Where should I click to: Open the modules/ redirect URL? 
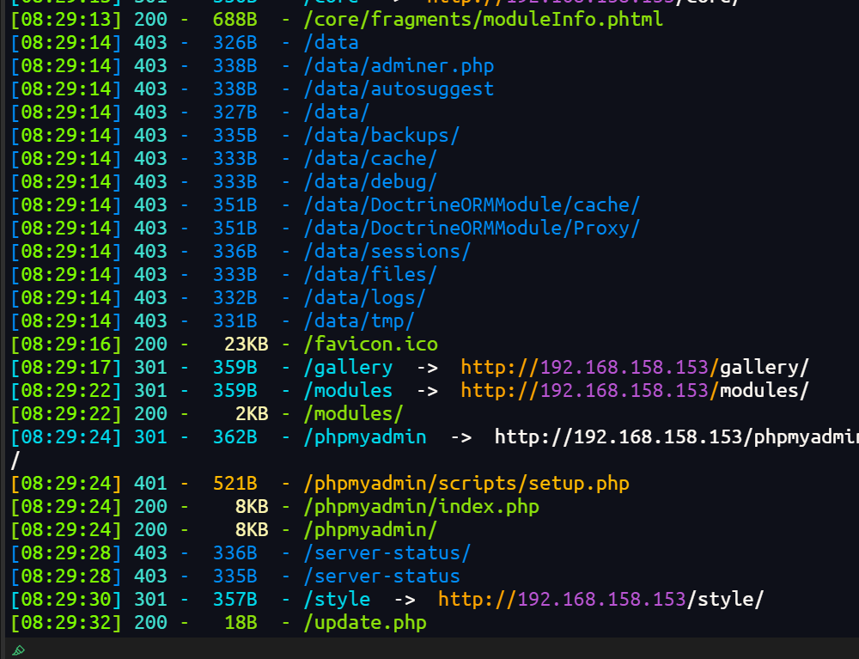point(635,391)
